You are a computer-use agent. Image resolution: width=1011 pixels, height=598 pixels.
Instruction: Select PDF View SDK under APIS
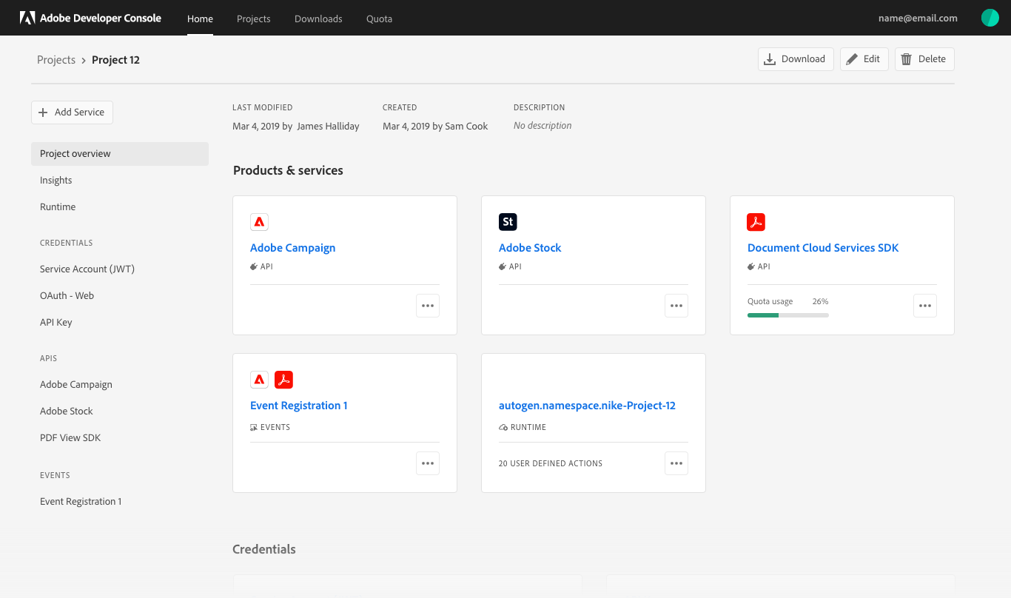tap(70, 437)
